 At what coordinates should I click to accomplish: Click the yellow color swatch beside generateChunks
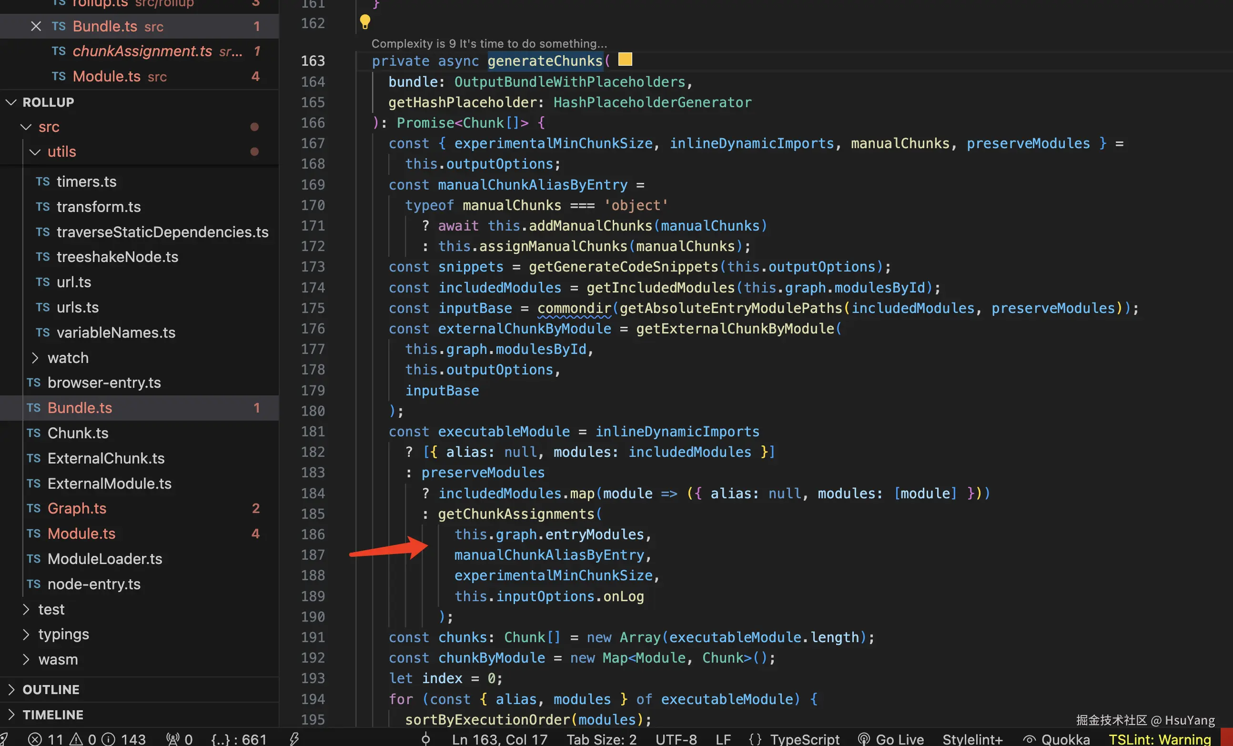pos(625,60)
